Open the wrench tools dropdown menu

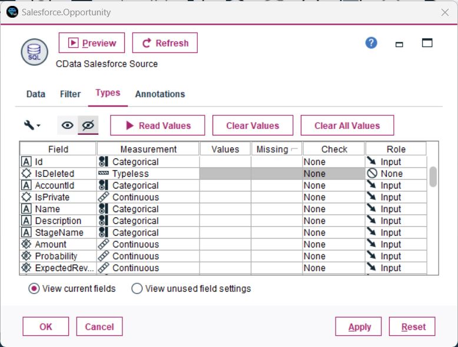pyautogui.click(x=32, y=125)
